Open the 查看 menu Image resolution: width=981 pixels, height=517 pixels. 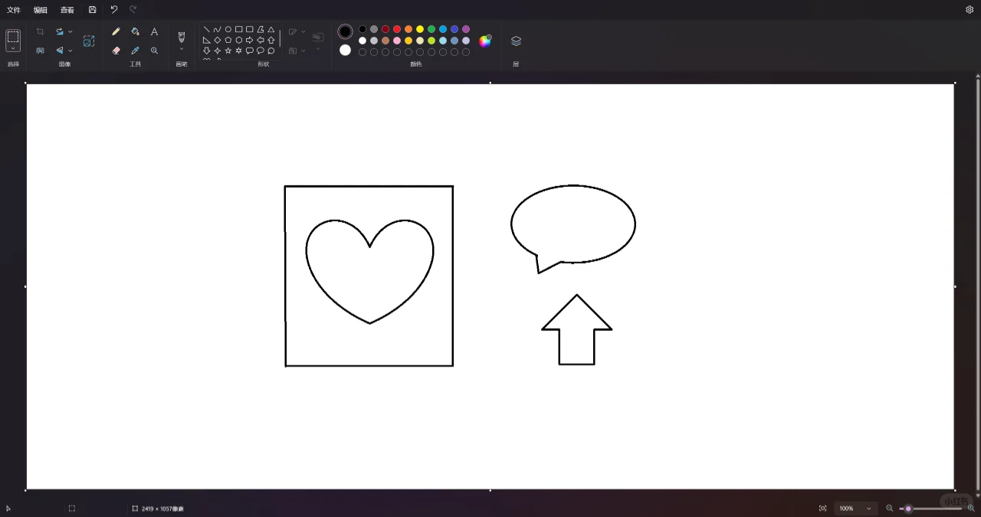67,10
